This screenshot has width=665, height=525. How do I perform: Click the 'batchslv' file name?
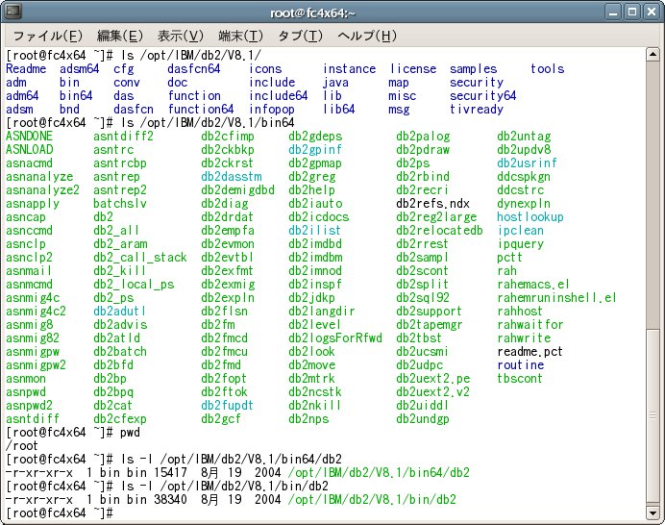pos(120,204)
